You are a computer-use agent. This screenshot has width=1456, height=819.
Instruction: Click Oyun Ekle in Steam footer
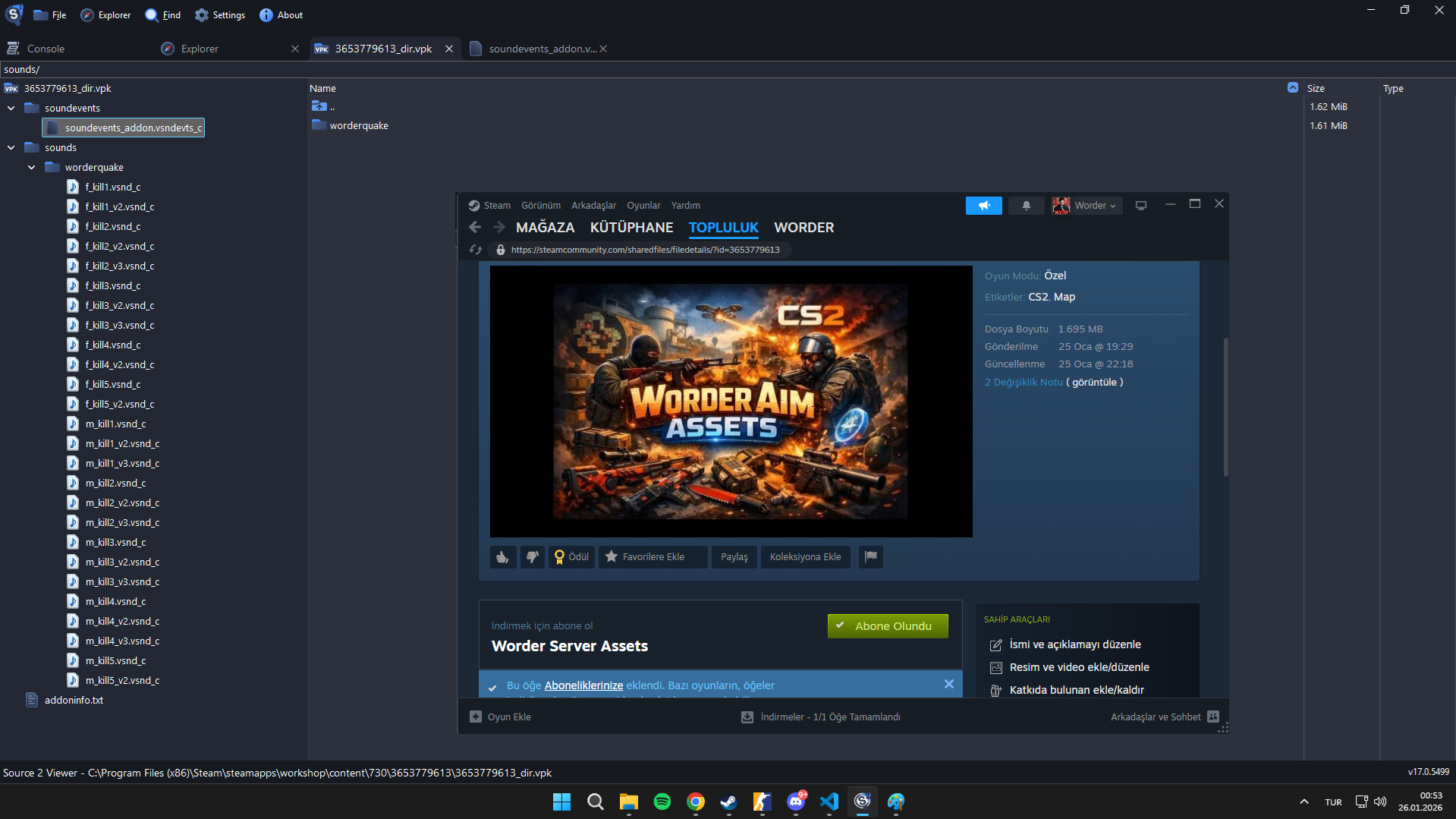click(x=501, y=717)
